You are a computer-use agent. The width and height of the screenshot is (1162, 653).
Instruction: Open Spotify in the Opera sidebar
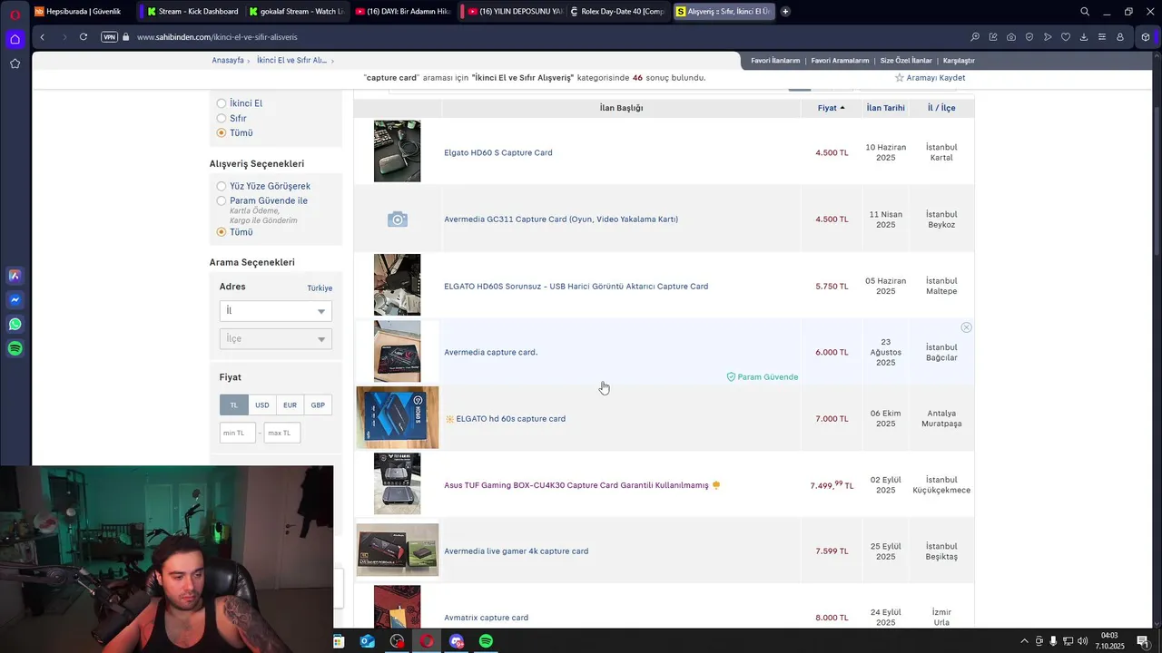15,349
